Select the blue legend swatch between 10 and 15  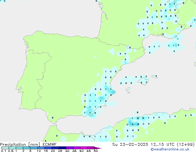(41, 148)
